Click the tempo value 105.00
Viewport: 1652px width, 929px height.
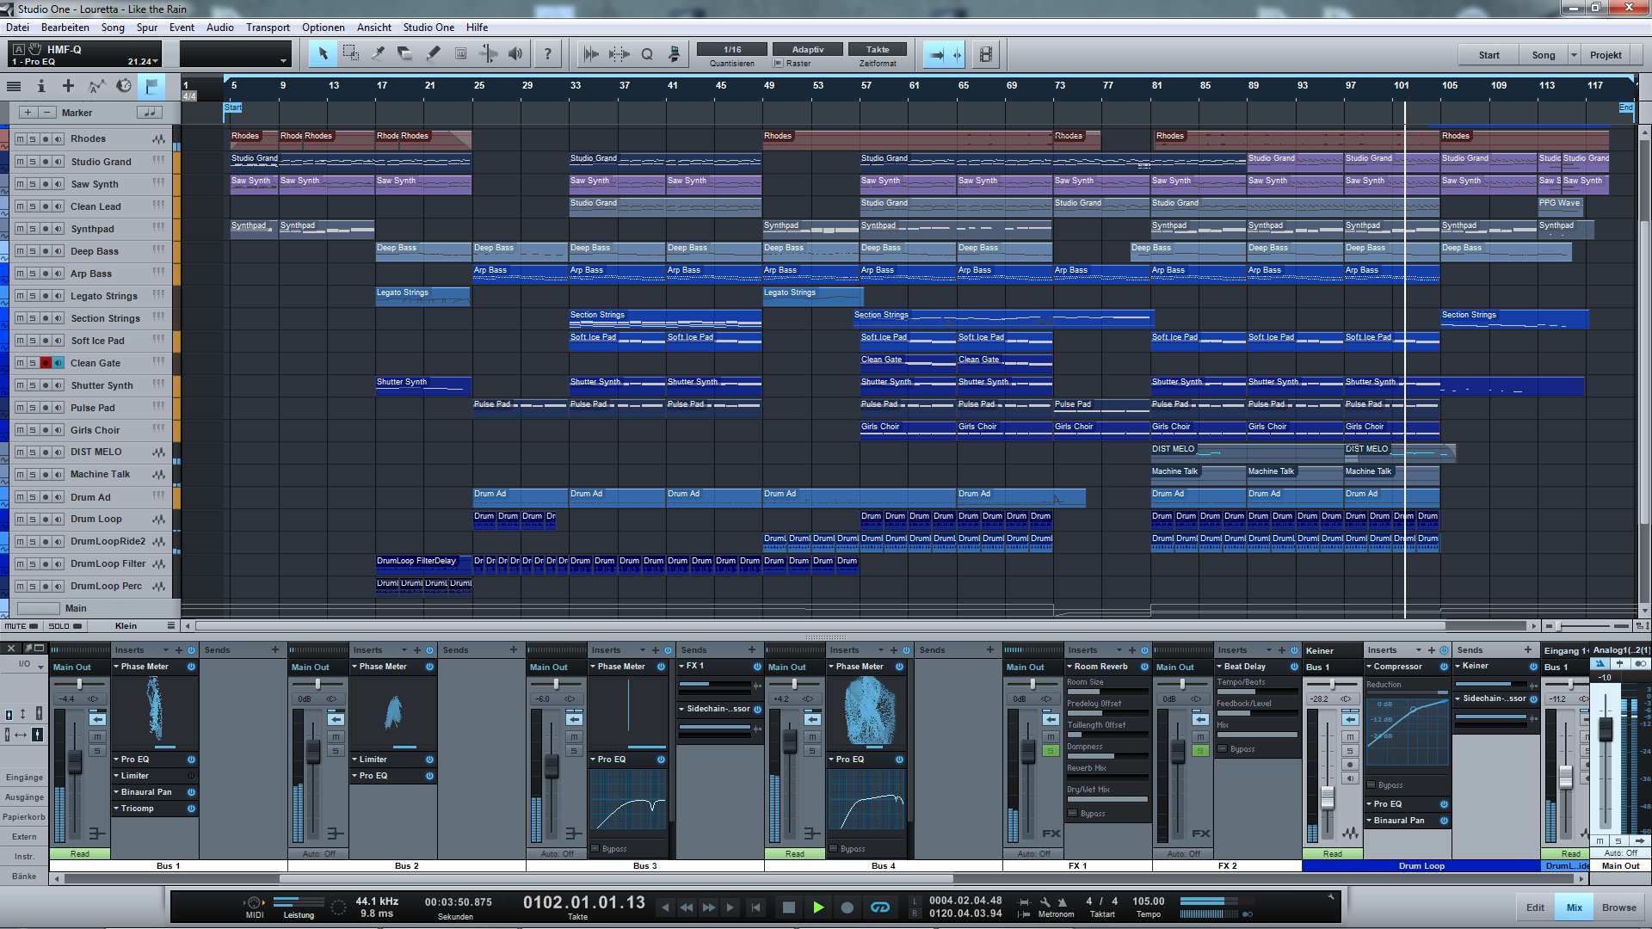1149,901
